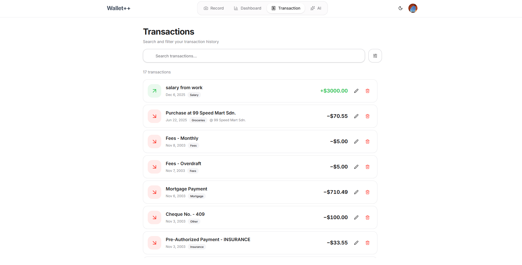Delete the salary from work transaction
Screen dimensions: 522x265
(368, 91)
